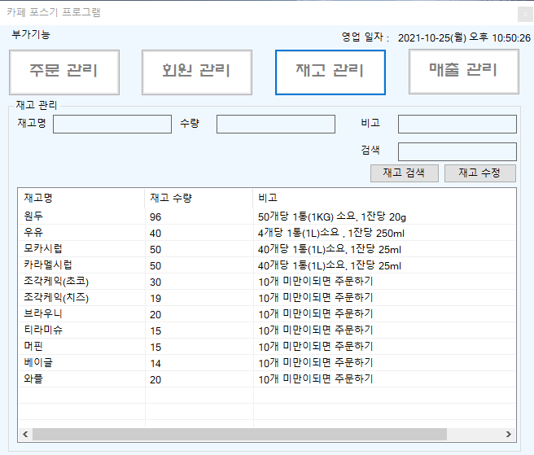Select the 티라미슈 row
The width and height of the screenshot is (534, 455).
tap(267, 330)
